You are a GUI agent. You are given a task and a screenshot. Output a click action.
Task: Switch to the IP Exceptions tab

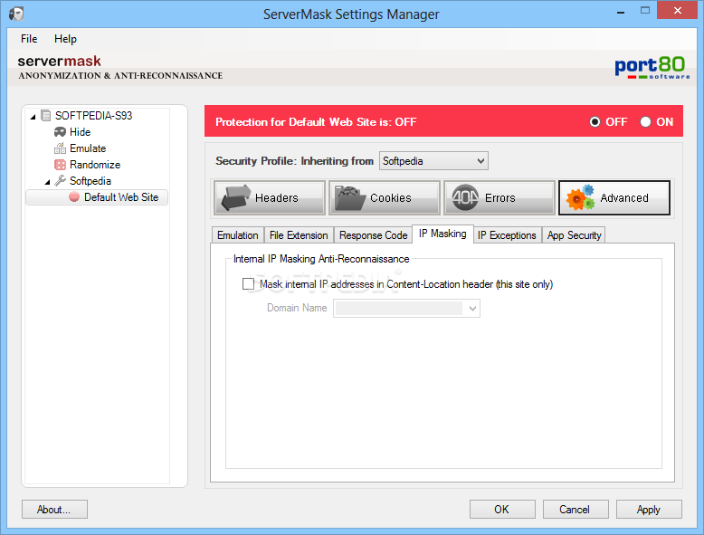click(507, 235)
